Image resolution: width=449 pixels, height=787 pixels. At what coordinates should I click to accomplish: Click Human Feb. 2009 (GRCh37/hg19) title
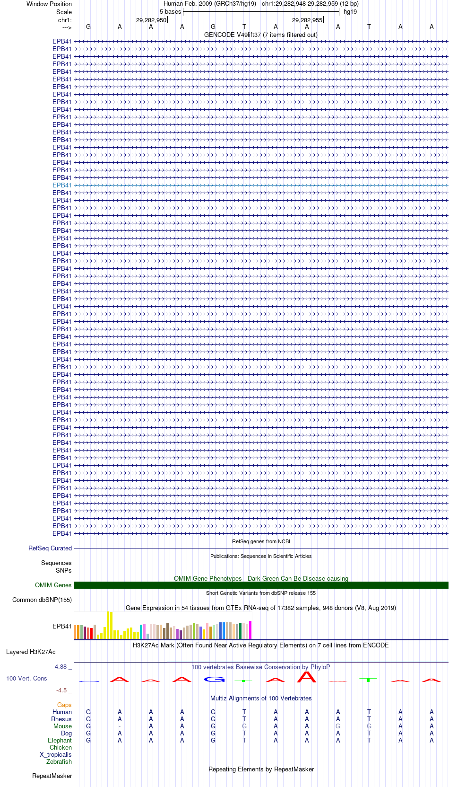(210, 4)
